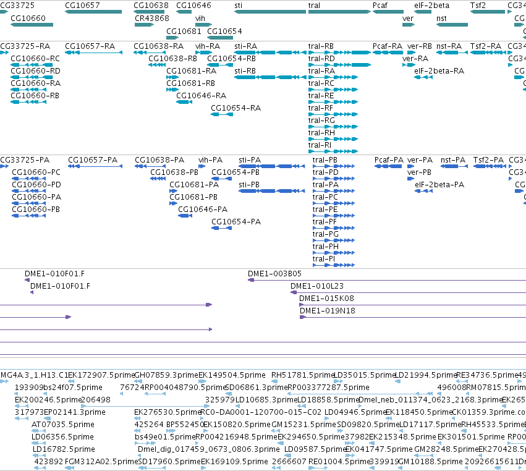This screenshot has height=471, width=526.
Task: Open the tral-PB protein feature
Action: pos(334,166)
